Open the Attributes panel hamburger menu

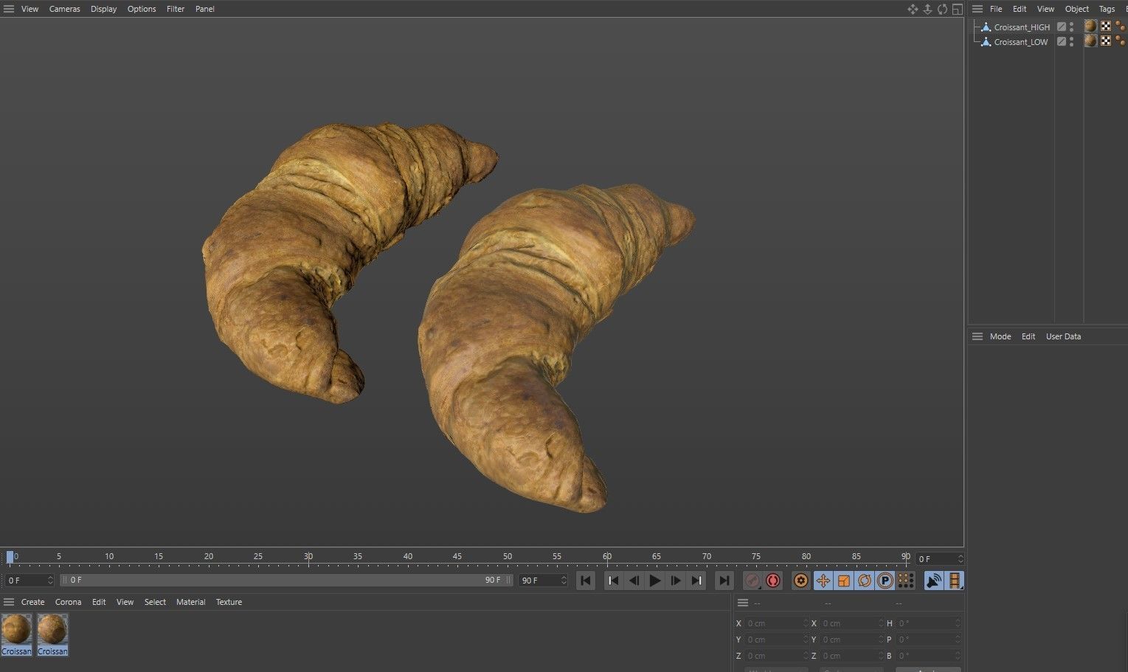(978, 336)
